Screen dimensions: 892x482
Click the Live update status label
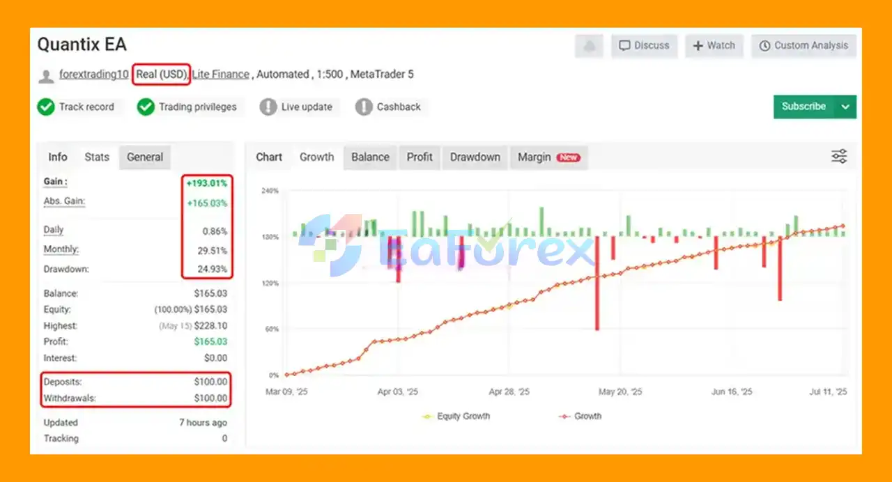(307, 107)
